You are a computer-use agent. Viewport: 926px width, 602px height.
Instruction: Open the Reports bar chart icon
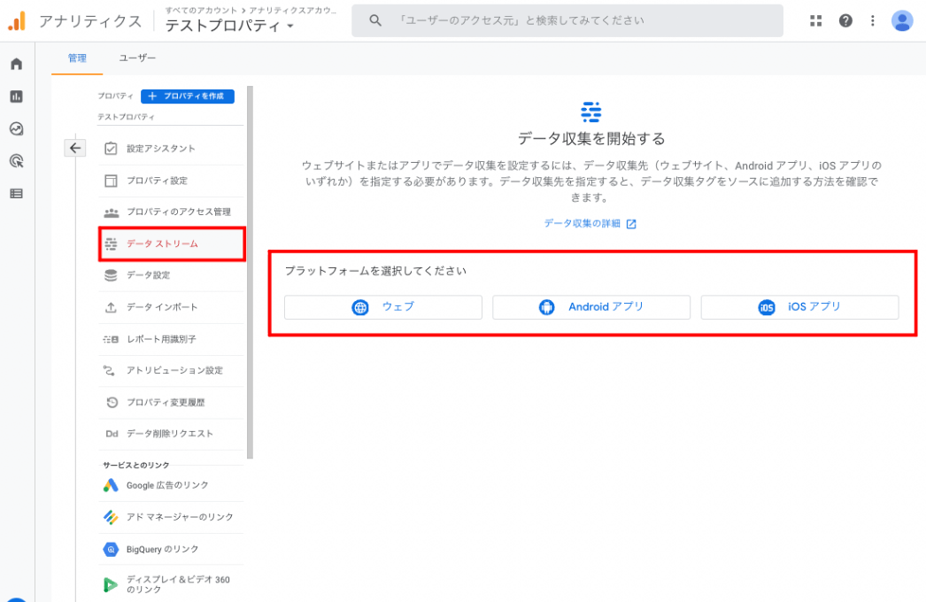click(x=17, y=96)
